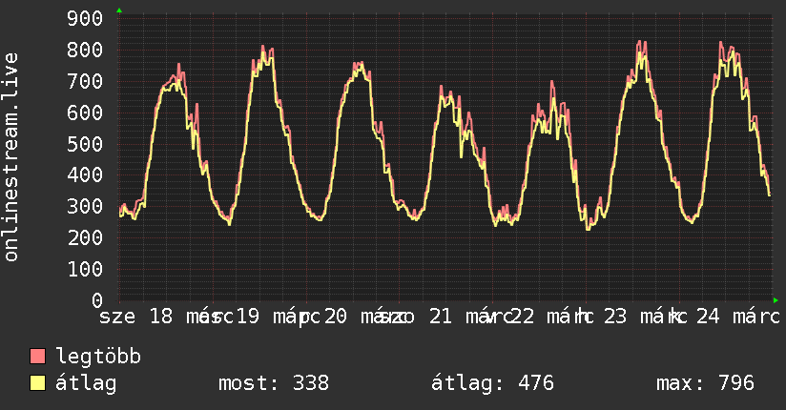This screenshot has height=410, width=786.
Task: Click the yellow átlag legend swatch
Action: coord(37,382)
